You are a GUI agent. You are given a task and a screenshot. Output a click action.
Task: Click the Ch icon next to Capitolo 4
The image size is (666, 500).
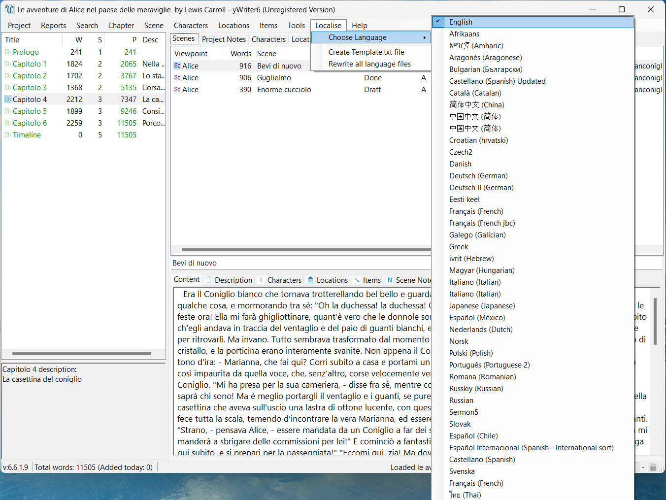click(x=8, y=100)
